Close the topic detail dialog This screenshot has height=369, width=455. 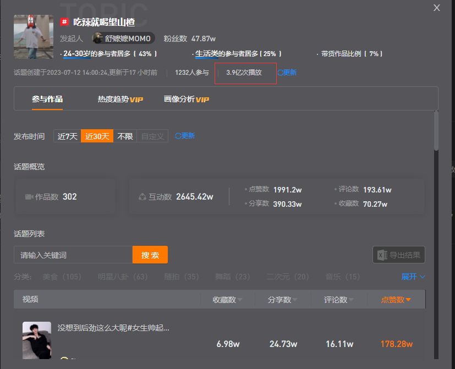[436, 8]
